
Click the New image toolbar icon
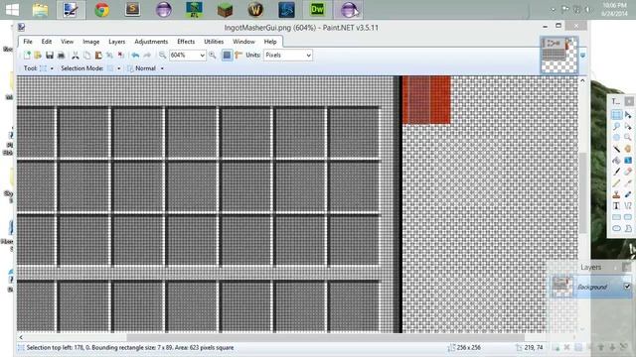tap(27, 56)
